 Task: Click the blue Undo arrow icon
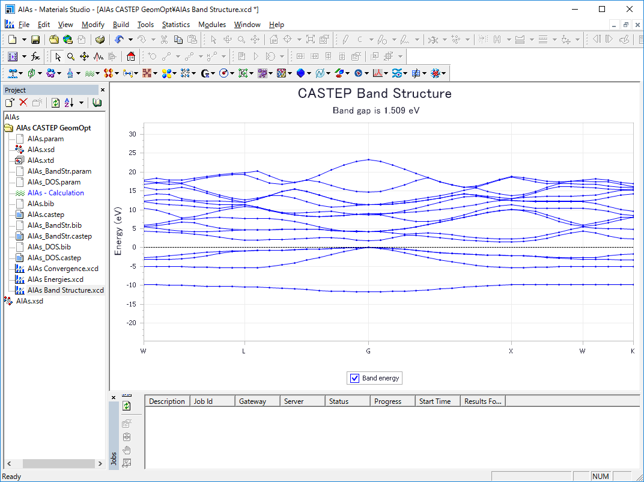[x=120, y=40]
